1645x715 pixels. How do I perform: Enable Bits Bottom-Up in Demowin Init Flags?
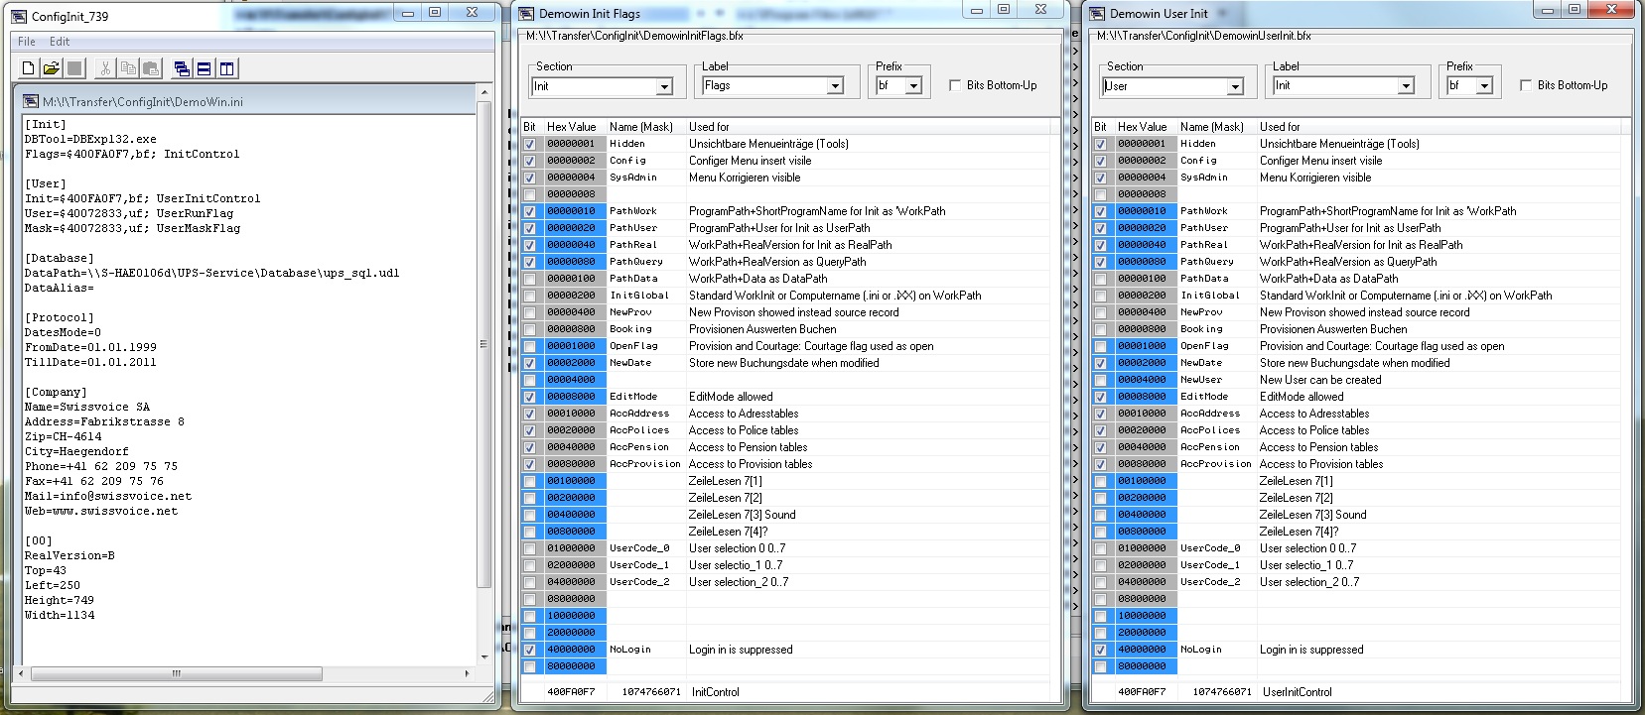tap(955, 85)
